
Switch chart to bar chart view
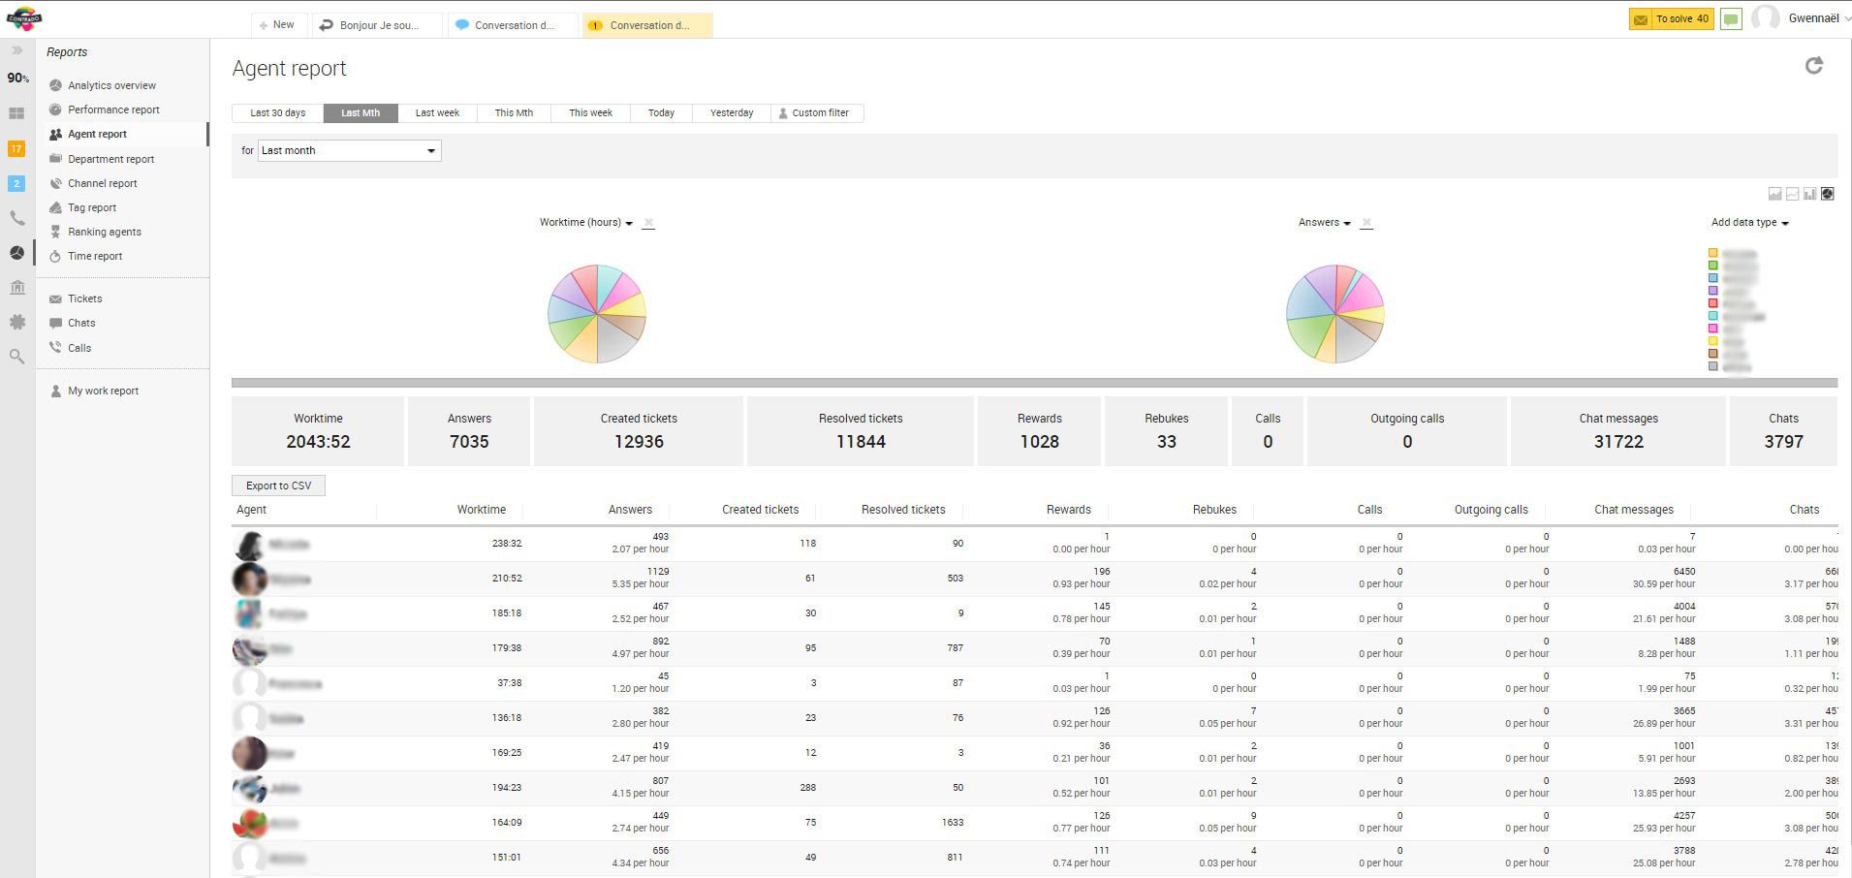coord(1809,194)
